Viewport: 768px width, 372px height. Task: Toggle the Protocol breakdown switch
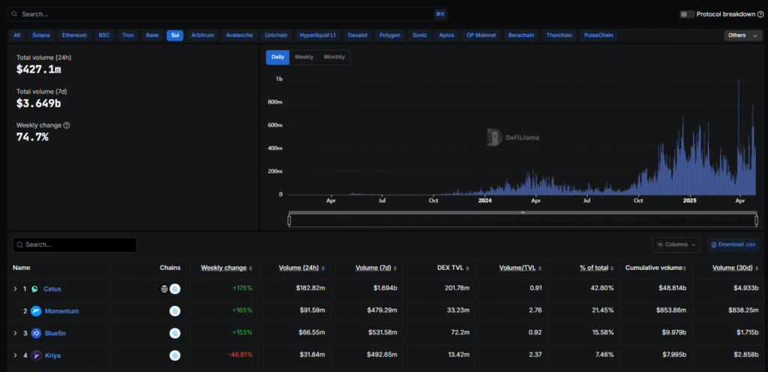(x=686, y=14)
